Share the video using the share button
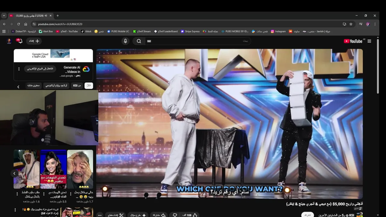This screenshot has width=386, height=217. [x=159, y=215]
